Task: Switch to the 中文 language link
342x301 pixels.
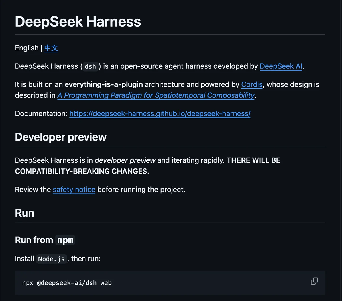Action: click(51, 48)
